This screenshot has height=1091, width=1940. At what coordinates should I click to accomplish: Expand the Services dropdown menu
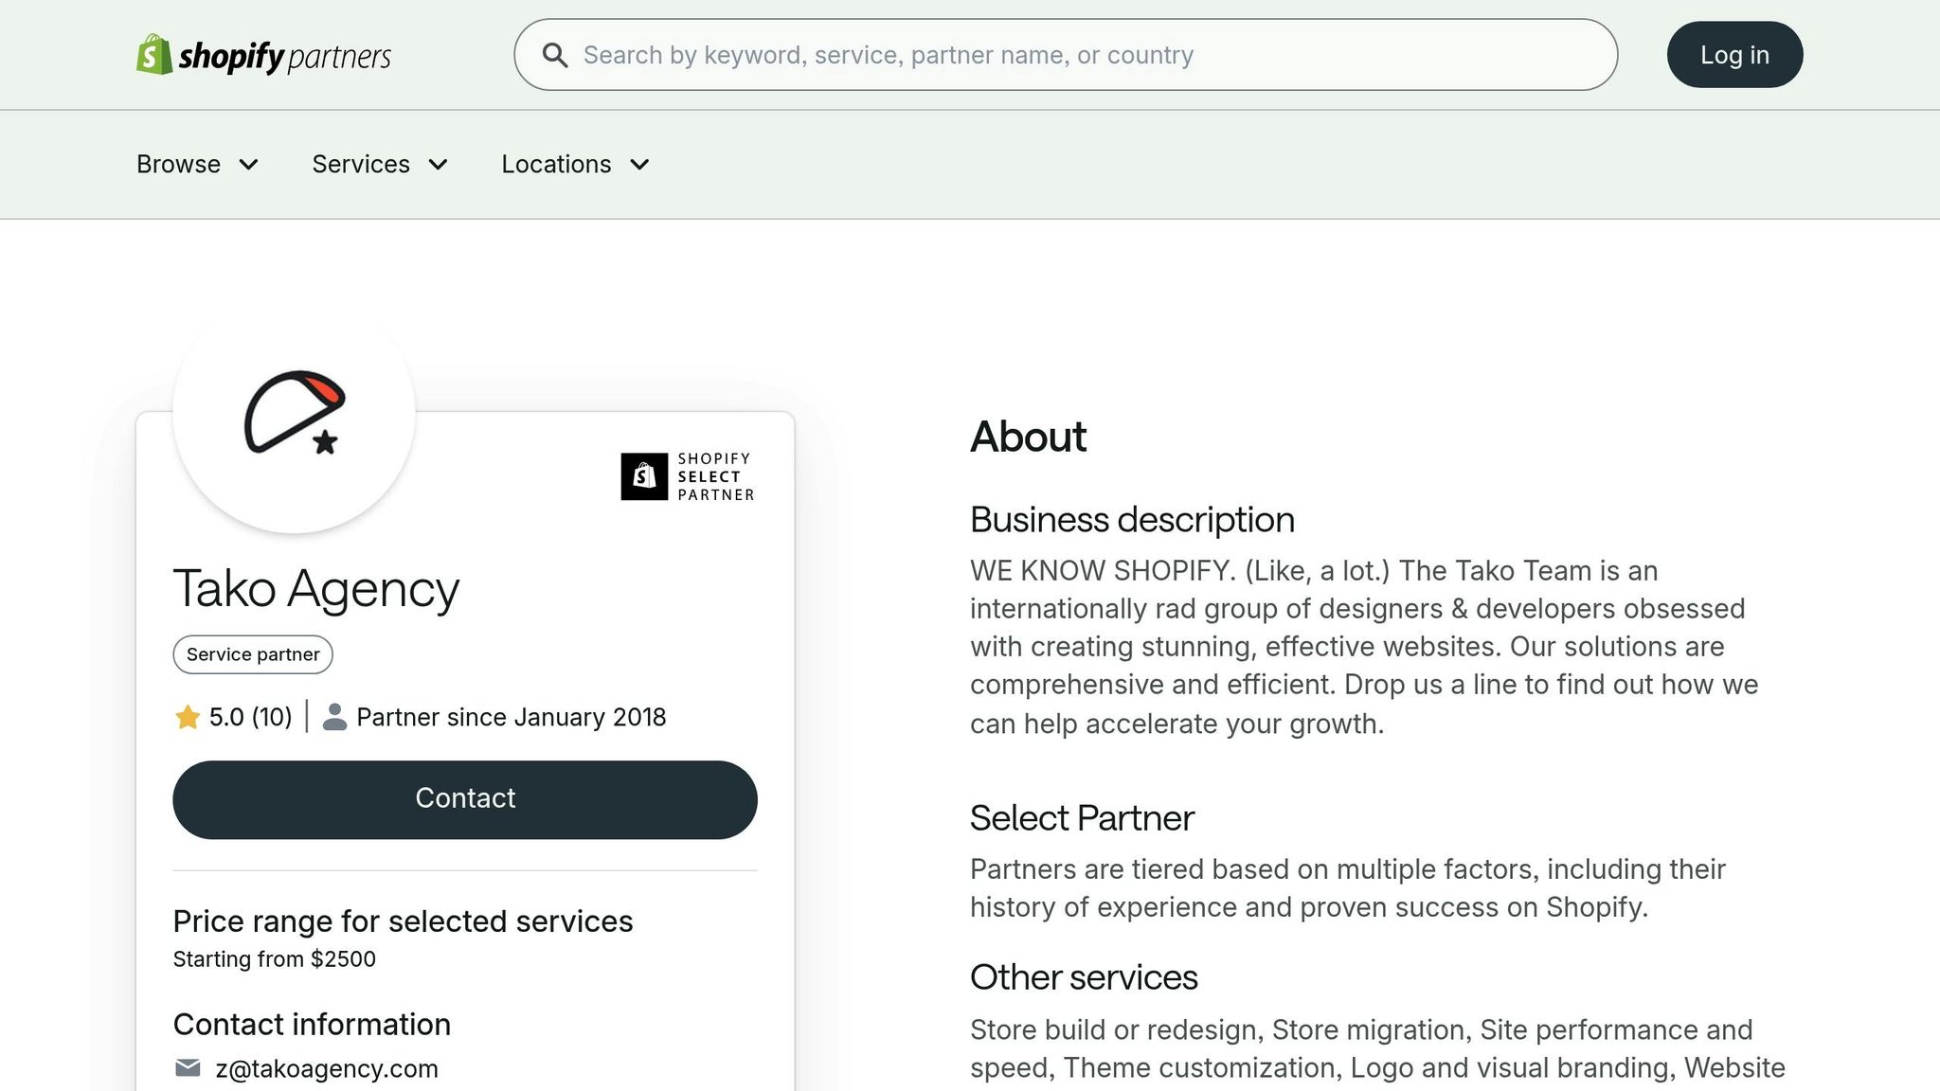[x=380, y=165]
